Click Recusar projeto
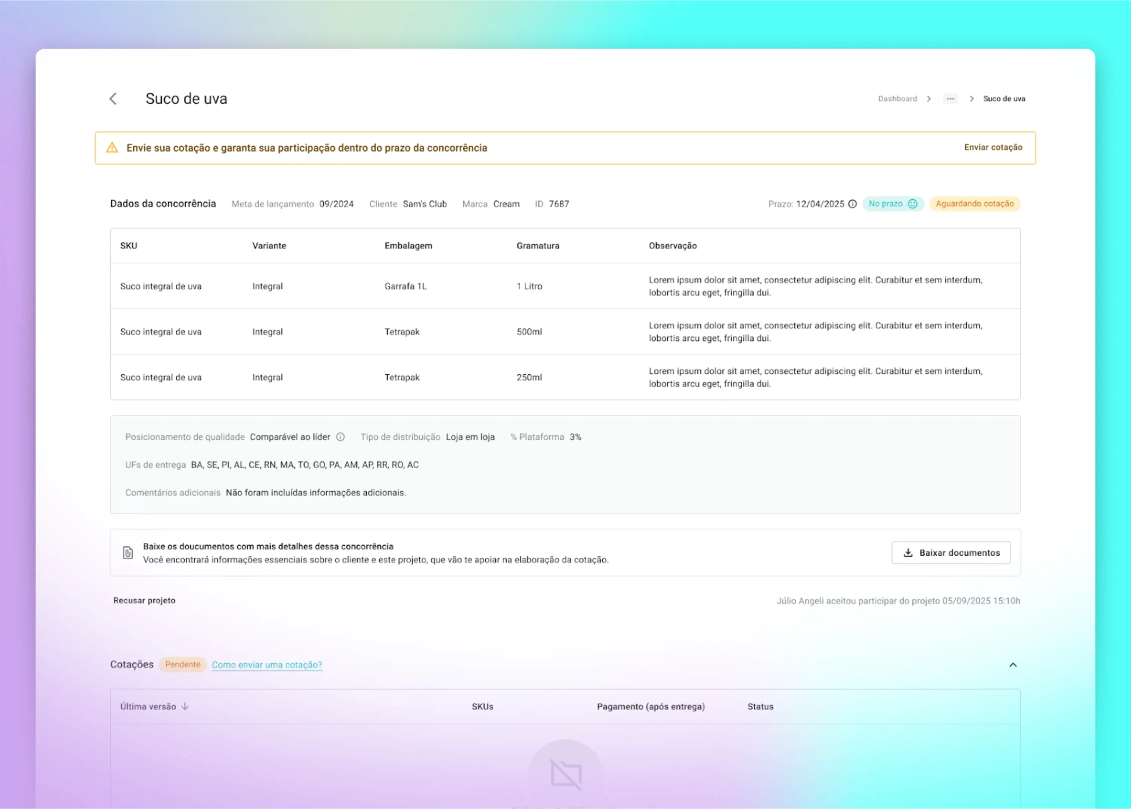This screenshot has height=809, width=1131. 144,601
